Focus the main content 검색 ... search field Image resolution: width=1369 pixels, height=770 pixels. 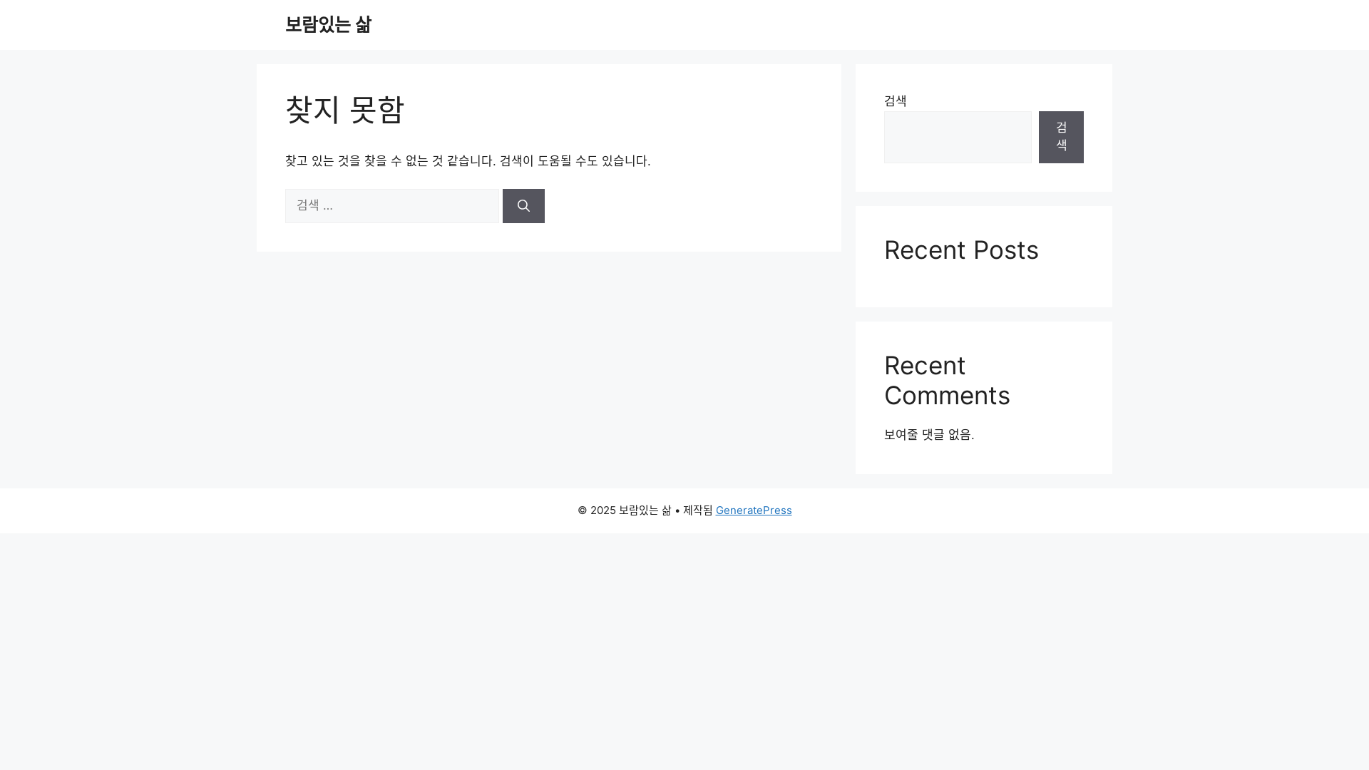point(392,206)
